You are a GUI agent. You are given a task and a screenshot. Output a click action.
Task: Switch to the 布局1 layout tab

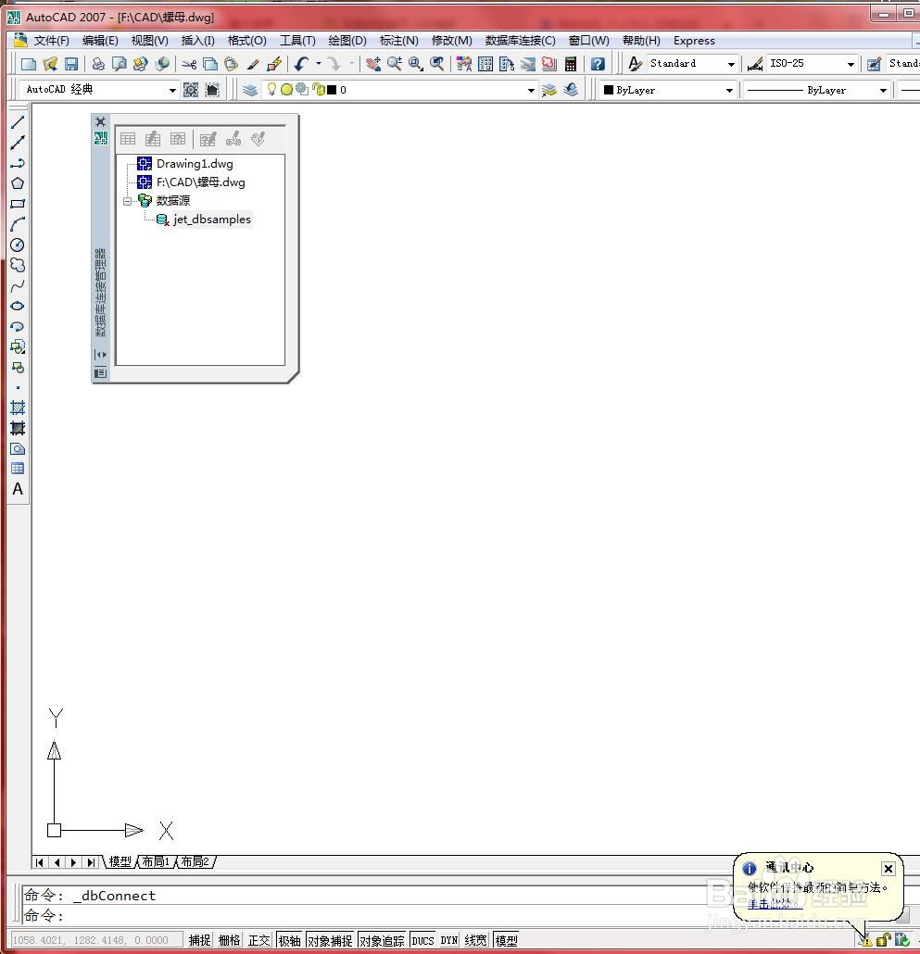tap(156, 861)
